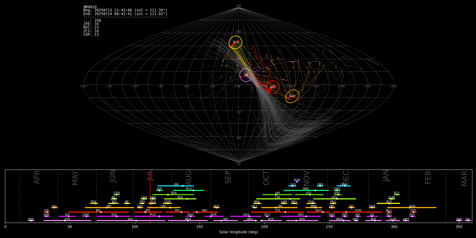476x238 pixels.
Task: Click the DEC month label in timeline
Action: [x=346, y=178]
